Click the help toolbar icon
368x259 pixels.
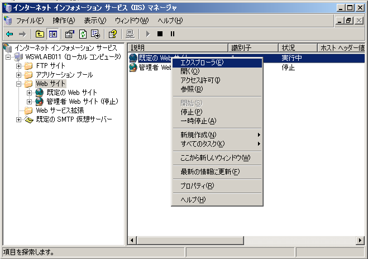pyautogui.click(x=112, y=34)
